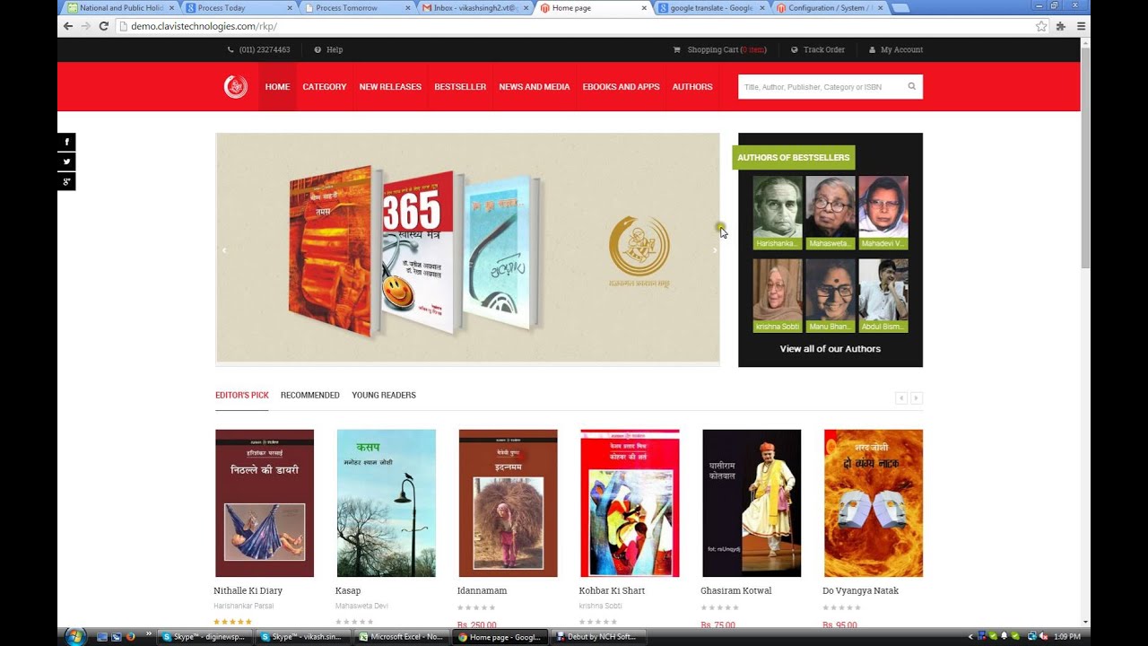Switch to the Young Readers tab
The image size is (1148, 646).
pyautogui.click(x=384, y=395)
